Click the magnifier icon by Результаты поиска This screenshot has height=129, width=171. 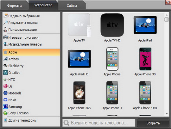5,23
